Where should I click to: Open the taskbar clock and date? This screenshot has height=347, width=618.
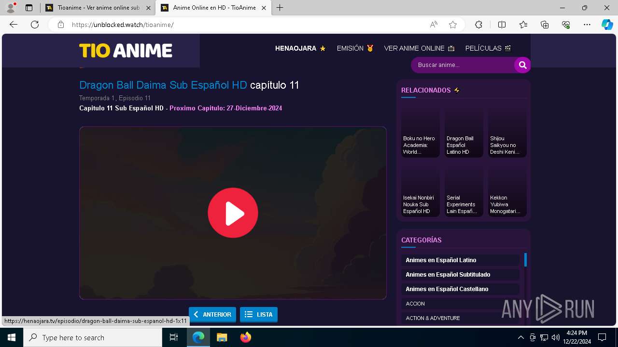click(576, 337)
